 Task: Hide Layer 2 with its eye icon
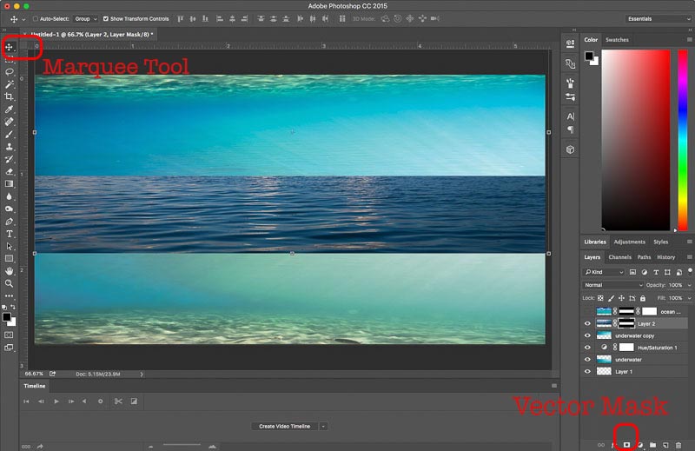588,324
